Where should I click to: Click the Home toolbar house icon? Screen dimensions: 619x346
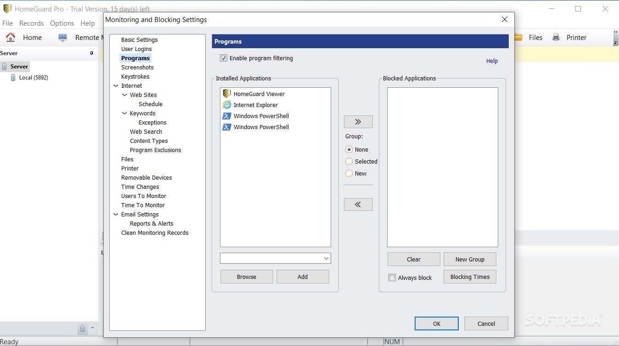point(11,37)
